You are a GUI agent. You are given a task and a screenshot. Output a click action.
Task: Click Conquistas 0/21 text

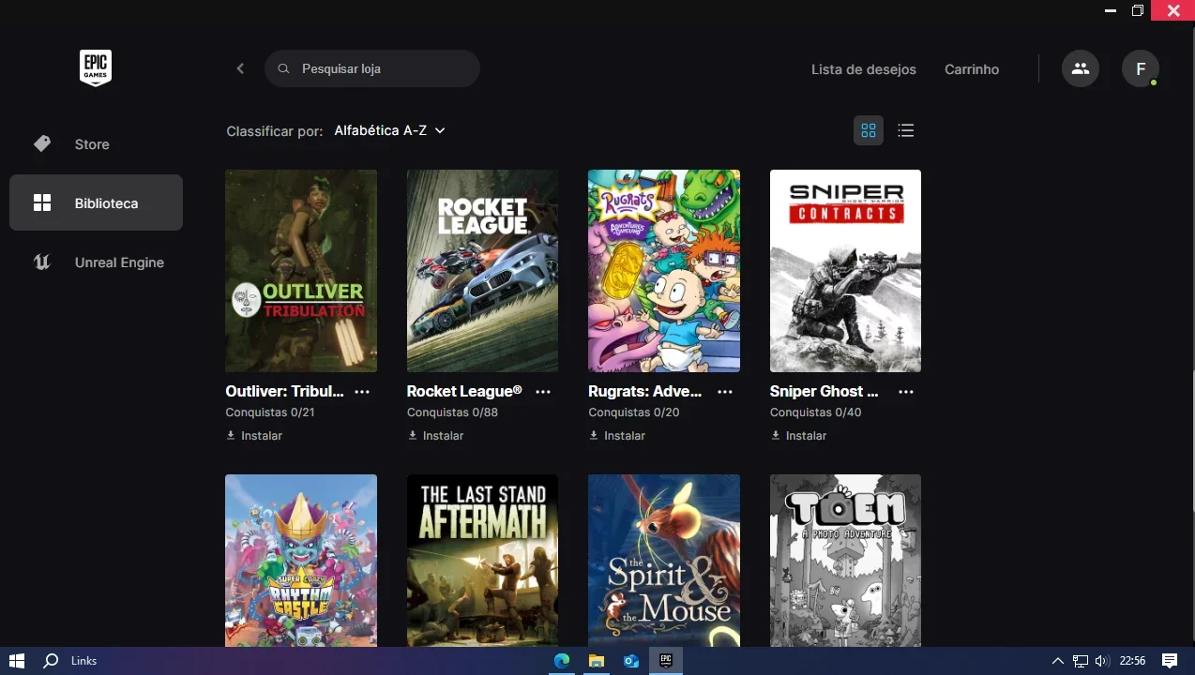[270, 412]
